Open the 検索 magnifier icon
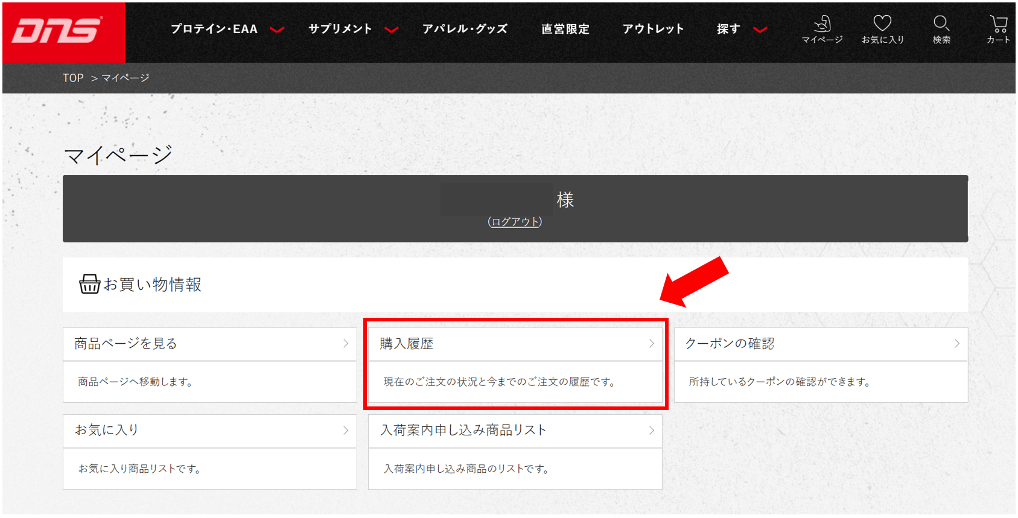Viewport: 1018px width, 518px height. [x=941, y=30]
